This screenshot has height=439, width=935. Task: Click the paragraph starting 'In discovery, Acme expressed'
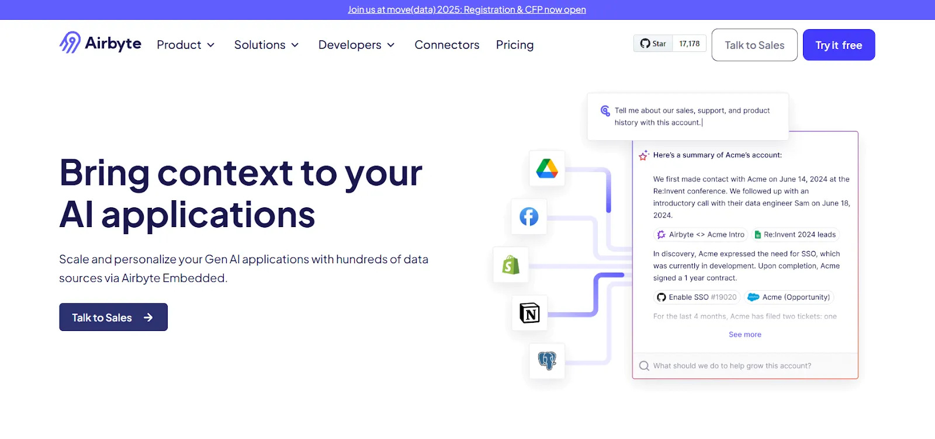click(746, 266)
